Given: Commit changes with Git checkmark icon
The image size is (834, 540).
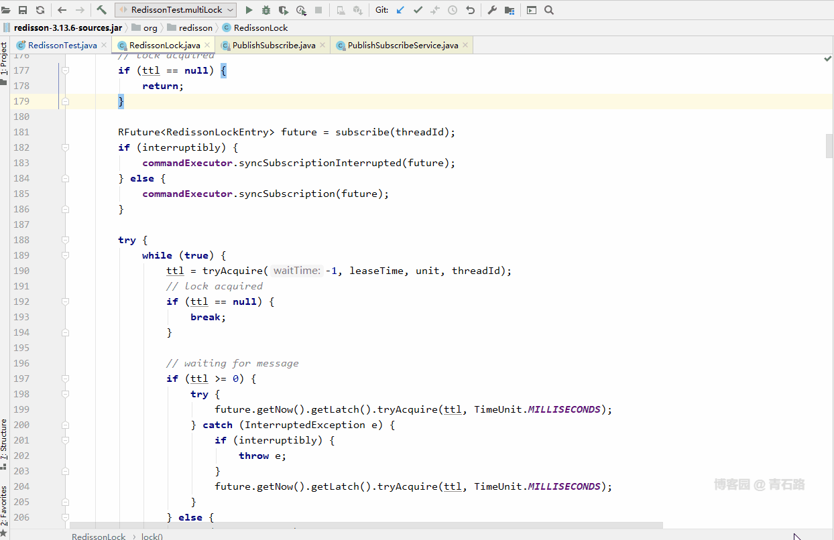Looking at the screenshot, I should pos(418,10).
